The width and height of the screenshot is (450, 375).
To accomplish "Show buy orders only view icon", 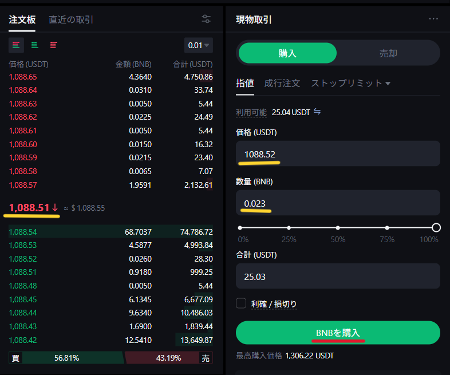I will coord(35,45).
